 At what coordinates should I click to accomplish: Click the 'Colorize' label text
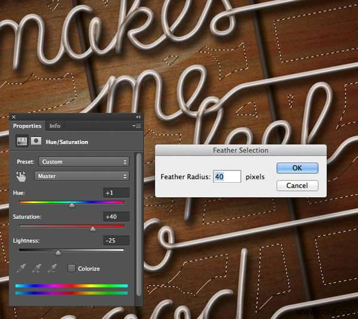(x=89, y=268)
